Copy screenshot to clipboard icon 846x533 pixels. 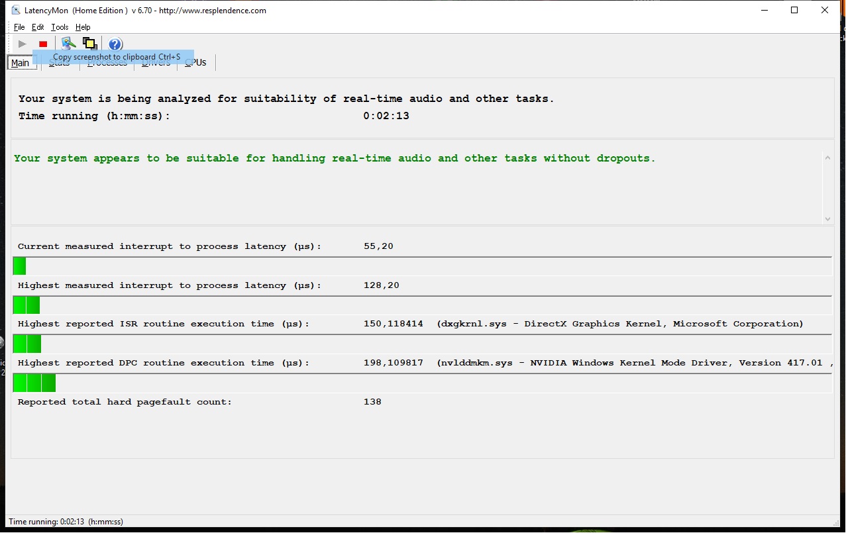[x=89, y=44]
